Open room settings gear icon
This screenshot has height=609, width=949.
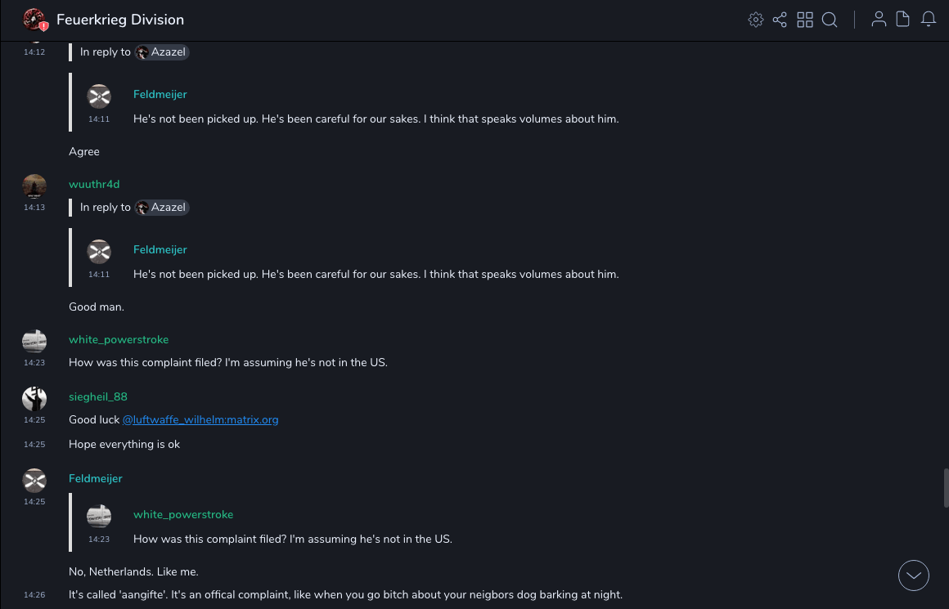pyautogui.click(x=756, y=20)
